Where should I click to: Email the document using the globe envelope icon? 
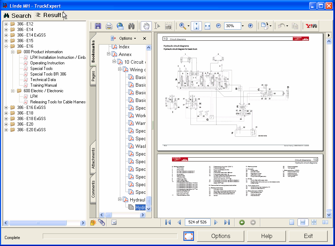tap(120, 26)
